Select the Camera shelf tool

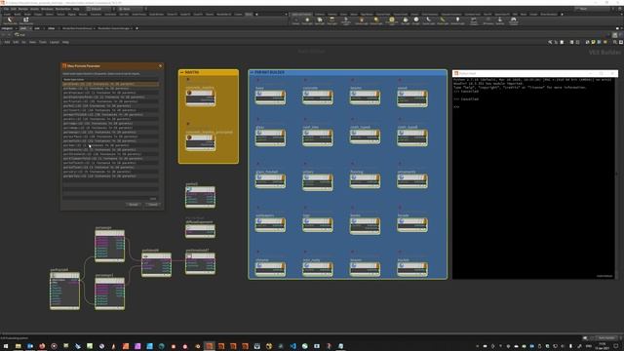[295, 20]
